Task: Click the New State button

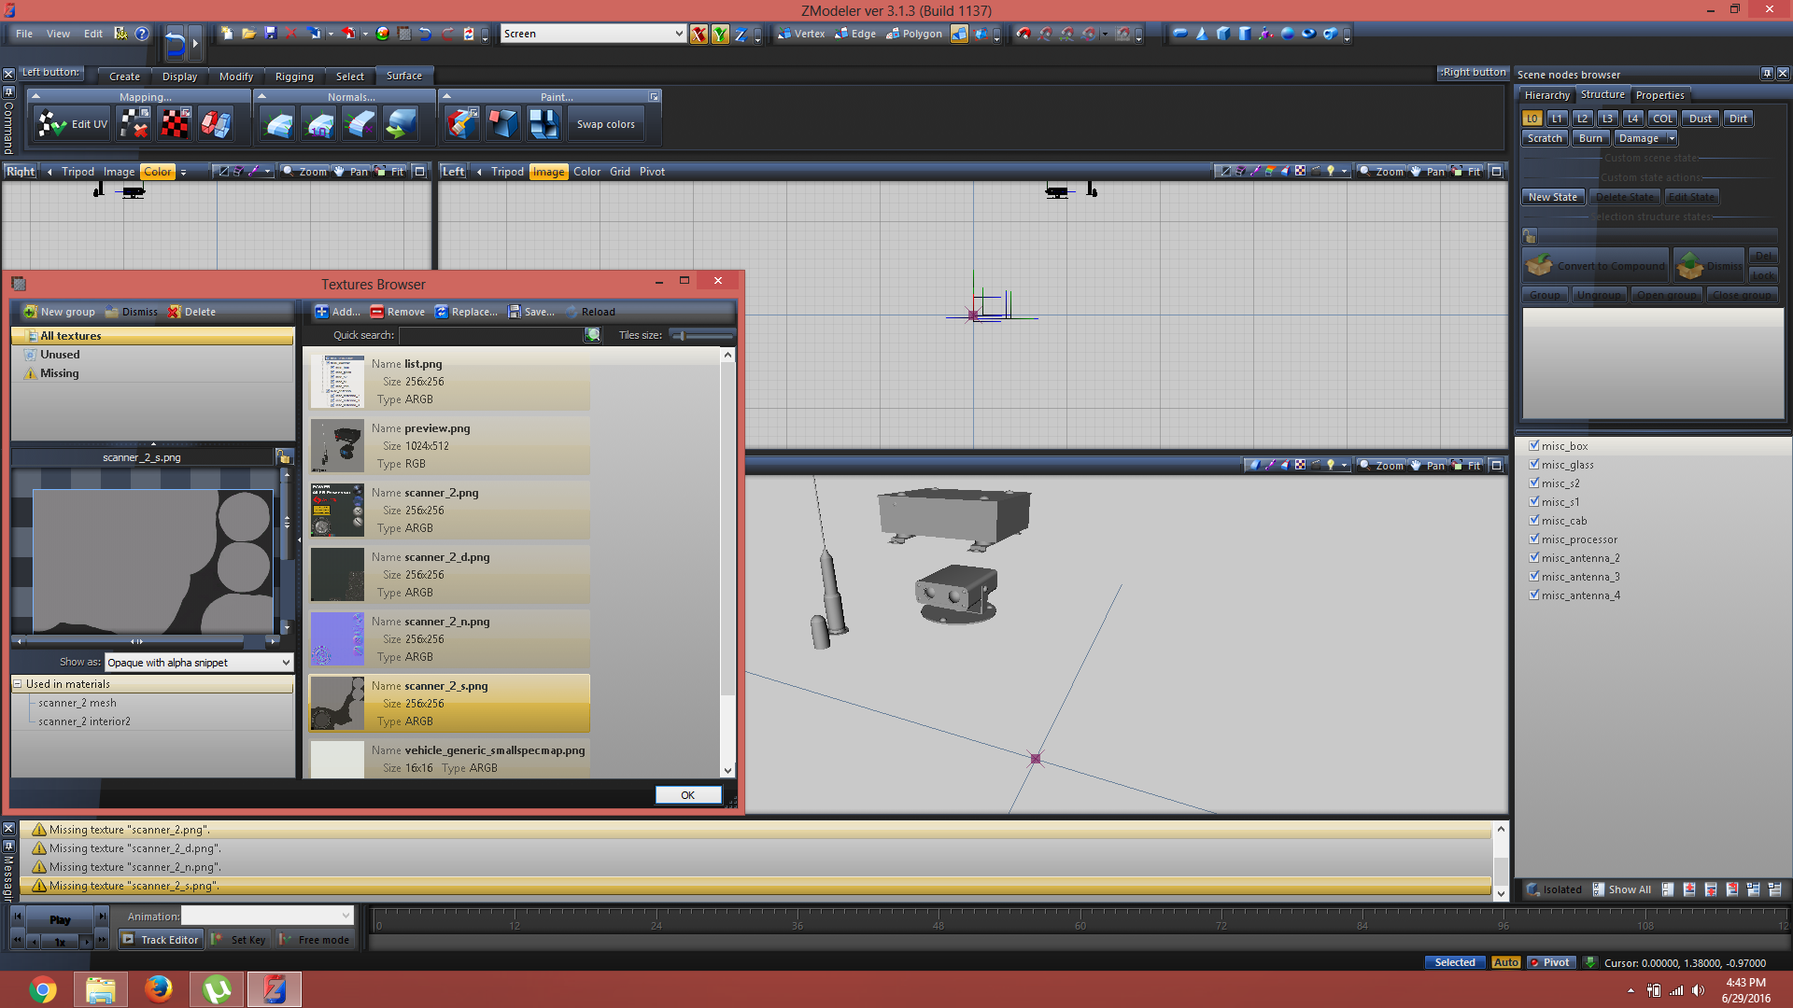Action: (x=1552, y=197)
